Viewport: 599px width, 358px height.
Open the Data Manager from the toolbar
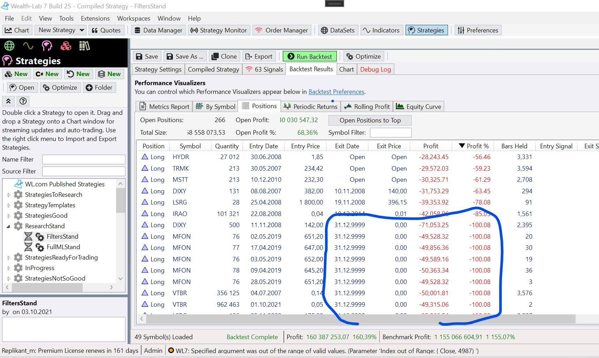tap(159, 30)
